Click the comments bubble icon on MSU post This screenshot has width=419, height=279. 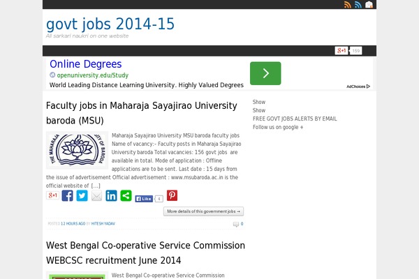[236, 225]
